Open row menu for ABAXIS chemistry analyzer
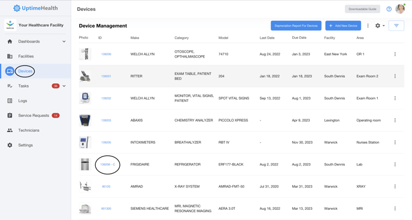This screenshot has width=412, height=220. tap(395, 120)
